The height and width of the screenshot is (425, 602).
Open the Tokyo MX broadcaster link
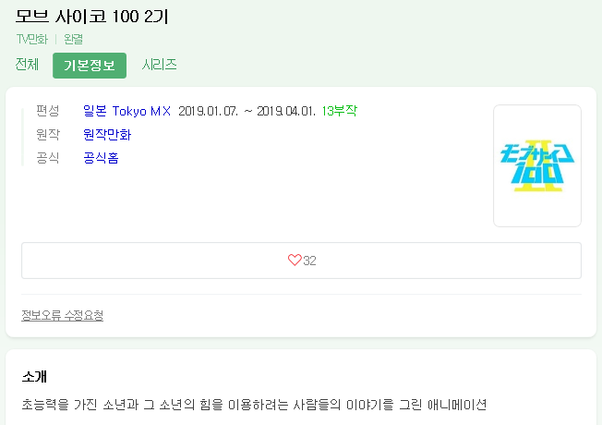pyautogui.click(x=141, y=111)
